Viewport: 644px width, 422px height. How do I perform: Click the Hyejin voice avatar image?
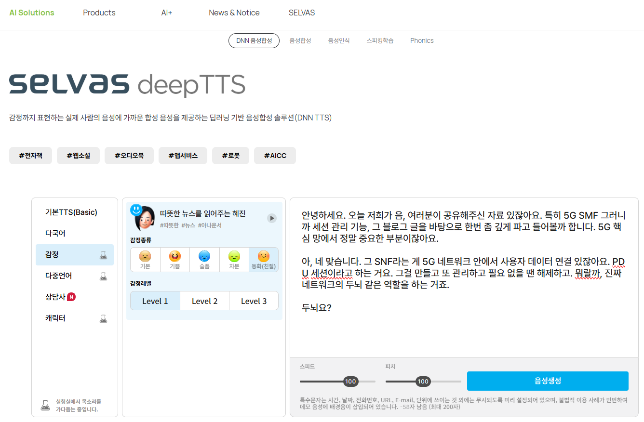pos(144,219)
